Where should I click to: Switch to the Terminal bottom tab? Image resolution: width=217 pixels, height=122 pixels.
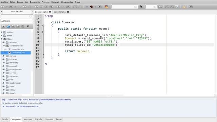click(49, 119)
